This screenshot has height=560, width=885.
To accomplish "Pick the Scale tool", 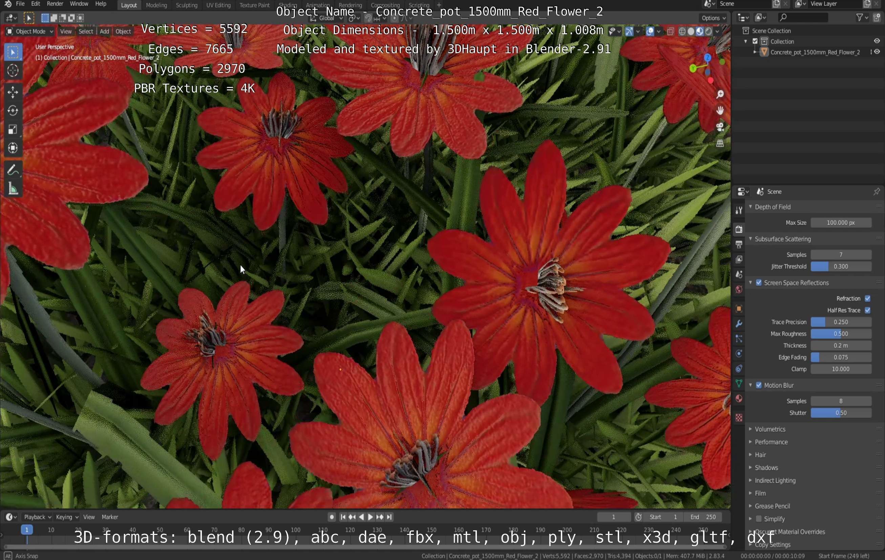I will pos(13,129).
